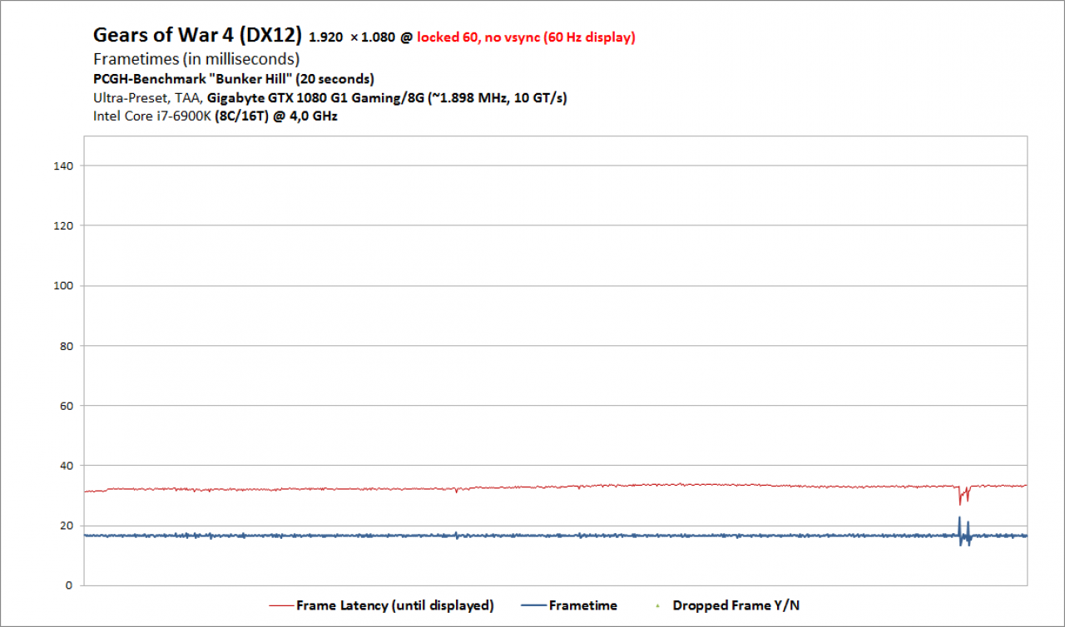Click the Intel Core i7-6900K line
This screenshot has width=1065, height=627.
215,116
